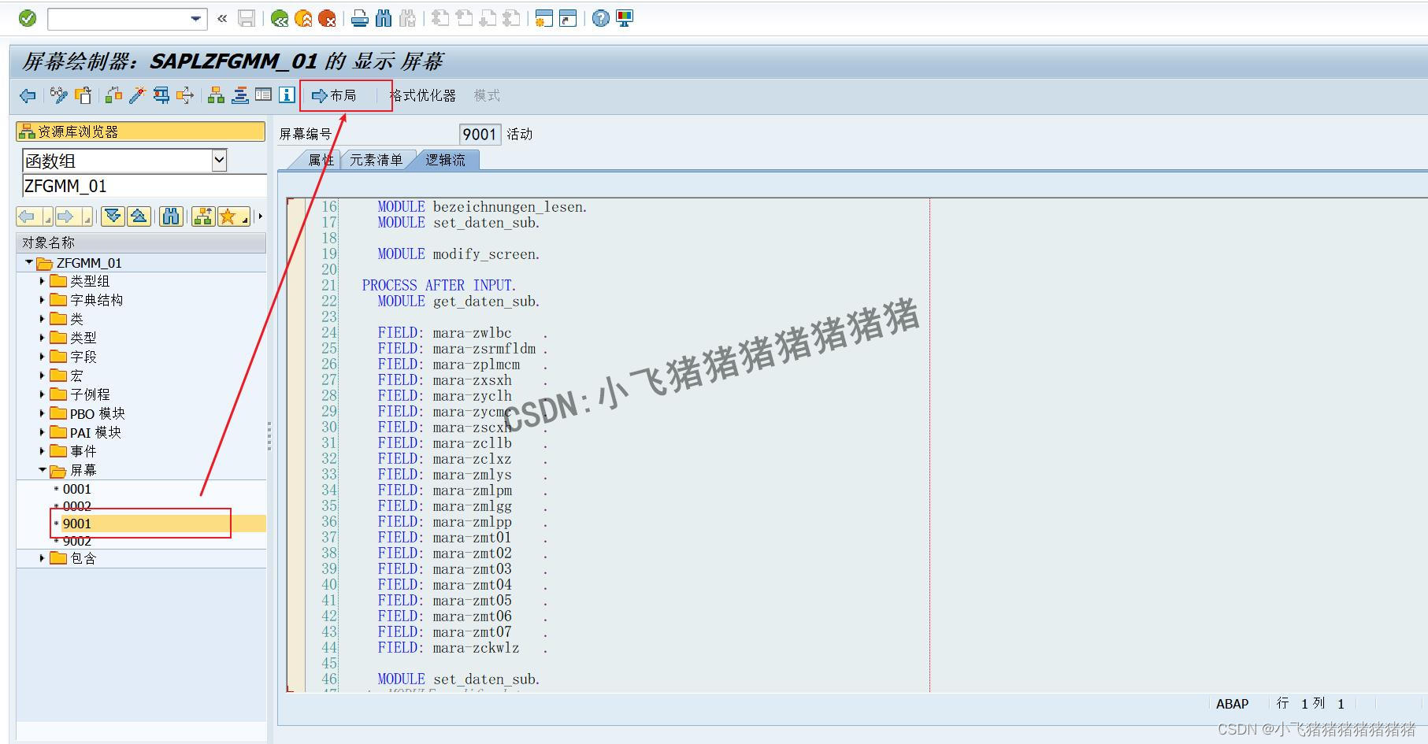The height and width of the screenshot is (744, 1428).
Task: Click the Check syntax icon
Action: pyautogui.click(x=113, y=95)
